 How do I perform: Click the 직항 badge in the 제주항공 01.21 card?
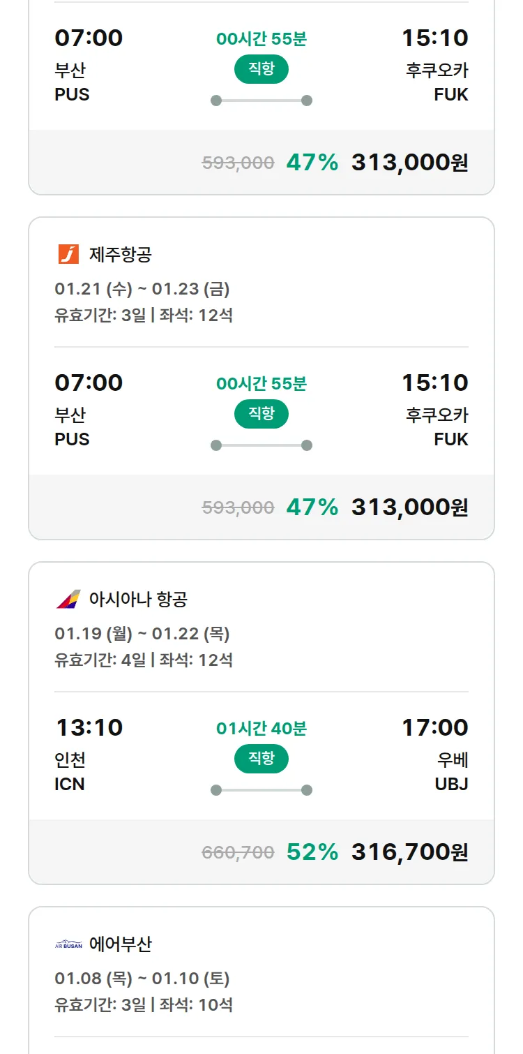261,413
